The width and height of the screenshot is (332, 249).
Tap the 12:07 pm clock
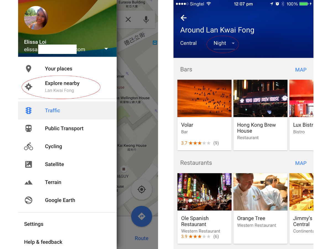click(243, 4)
